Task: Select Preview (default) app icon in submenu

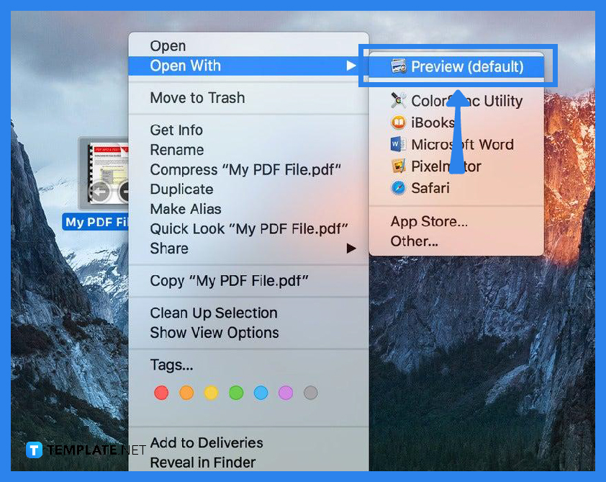Action: tap(397, 66)
